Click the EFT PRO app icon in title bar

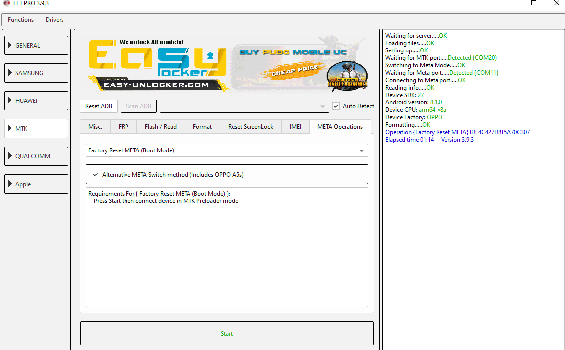click(6, 3)
